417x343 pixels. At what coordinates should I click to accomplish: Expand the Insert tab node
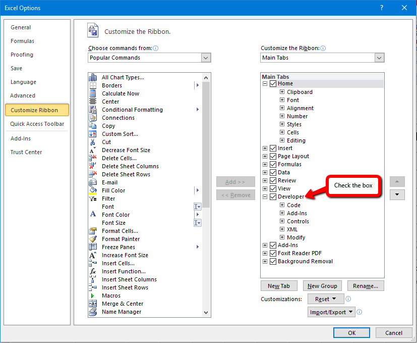tap(265, 148)
